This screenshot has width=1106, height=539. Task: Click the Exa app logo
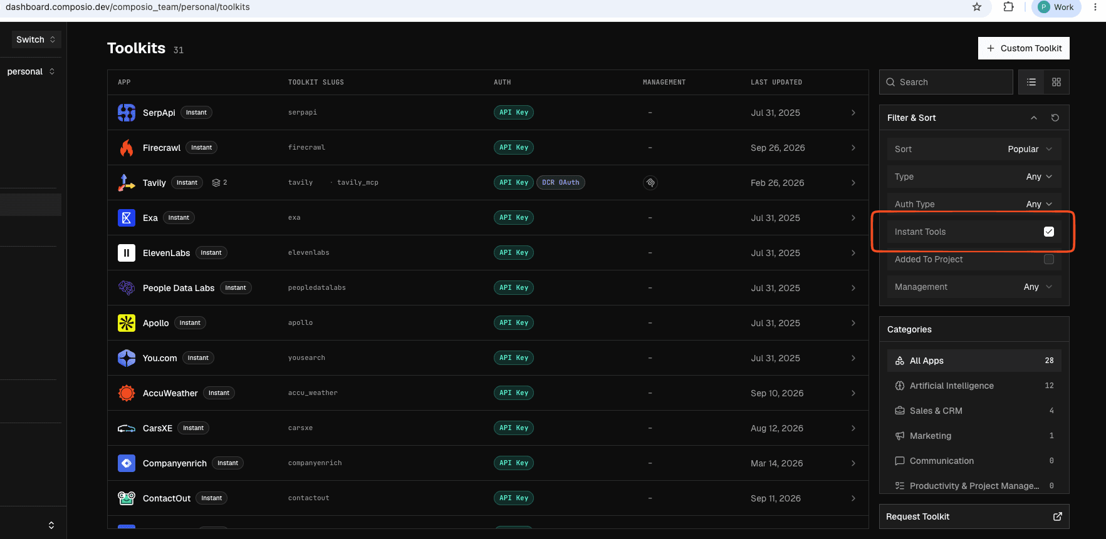pos(127,218)
